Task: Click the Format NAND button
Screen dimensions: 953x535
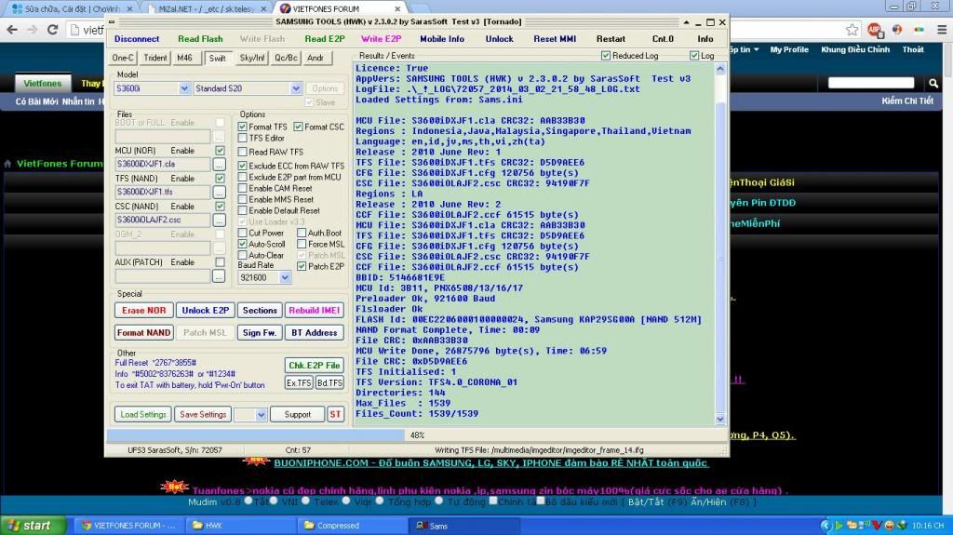Action: [144, 332]
